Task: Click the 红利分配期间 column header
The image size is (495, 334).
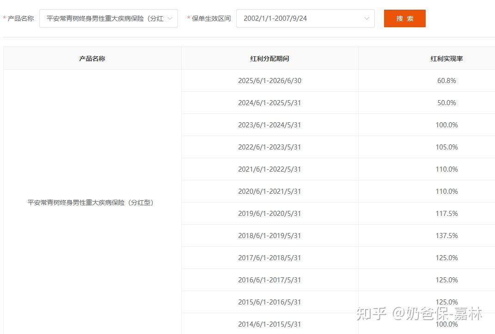Action: coord(269,58)
